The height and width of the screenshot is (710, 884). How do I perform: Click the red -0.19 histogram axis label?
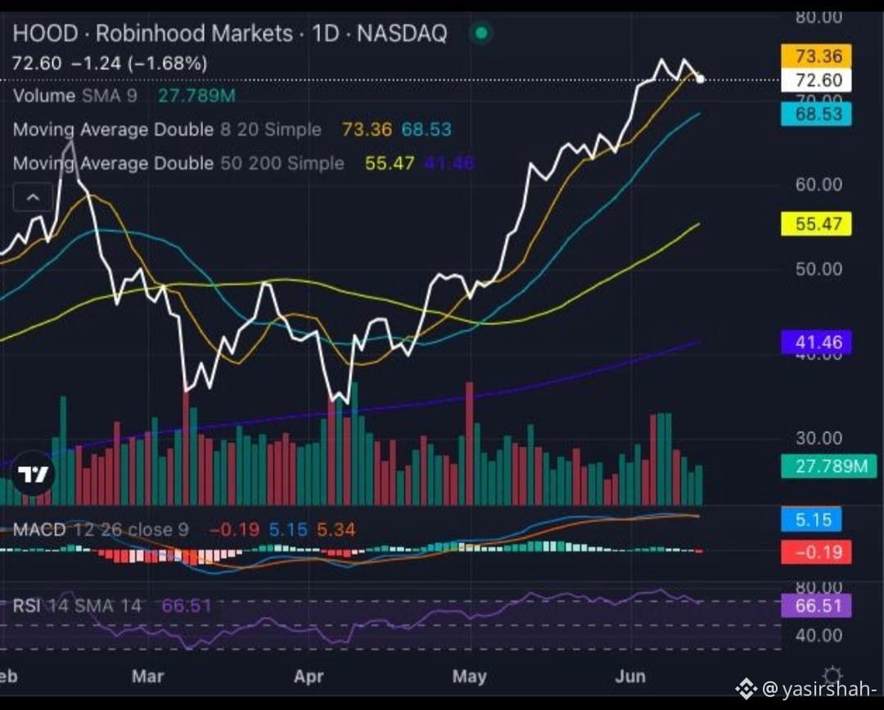click(816, 552)
